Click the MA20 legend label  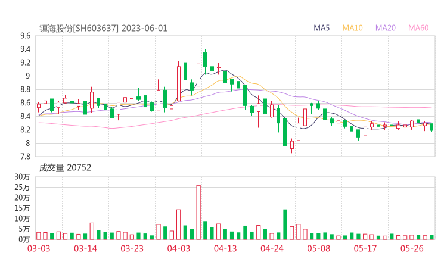coord(386,28)
